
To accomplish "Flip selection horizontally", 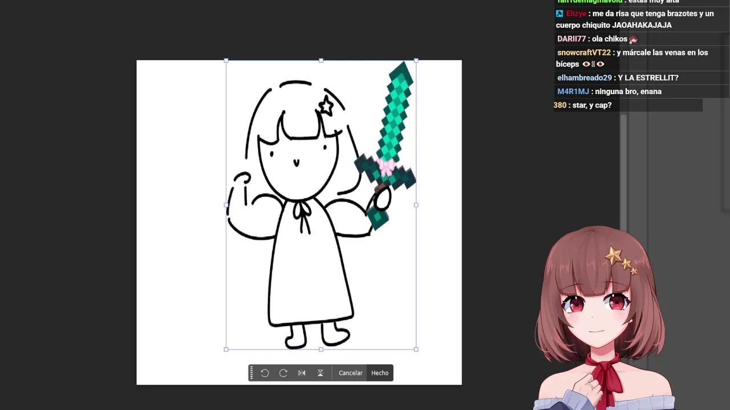I will [x=302, y=373].
